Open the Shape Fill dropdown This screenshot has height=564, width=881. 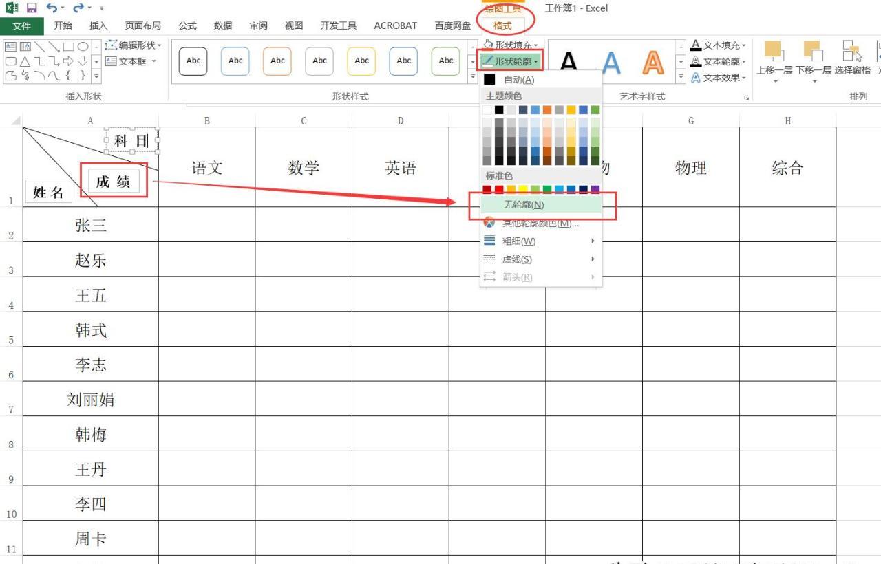tap(510, 45)
